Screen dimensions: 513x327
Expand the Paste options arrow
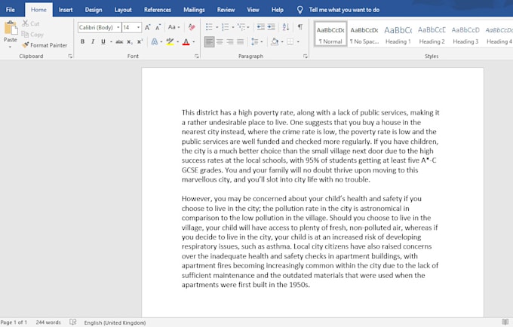pos(10,47)
